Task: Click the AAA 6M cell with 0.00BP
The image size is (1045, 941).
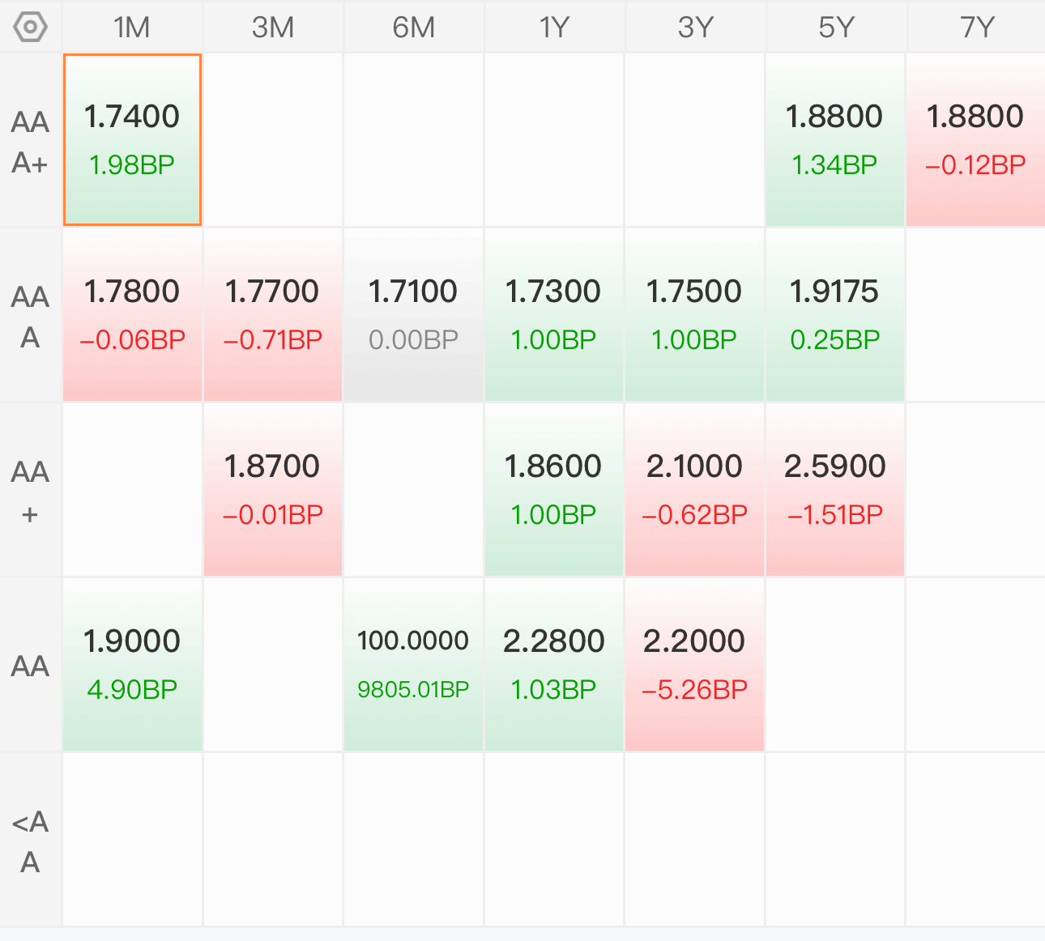Action: coord(414,315)
